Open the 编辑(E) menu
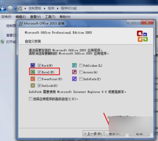 [x=21, y=17]
